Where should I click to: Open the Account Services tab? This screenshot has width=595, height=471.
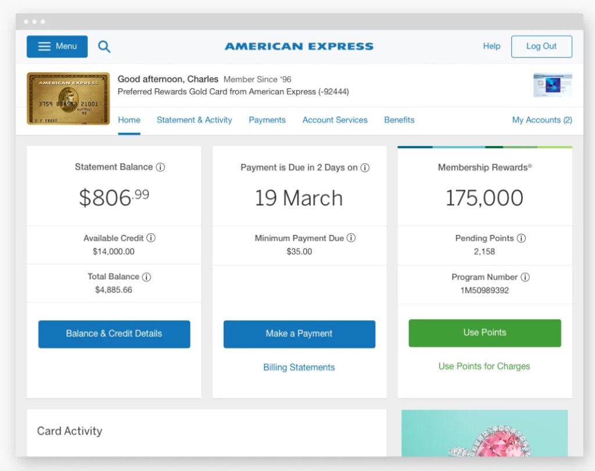(335, 120)
